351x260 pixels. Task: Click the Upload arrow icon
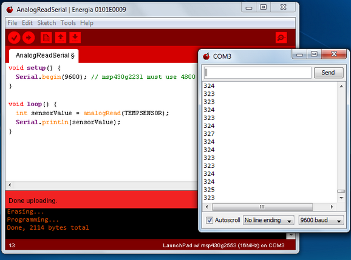29,38
